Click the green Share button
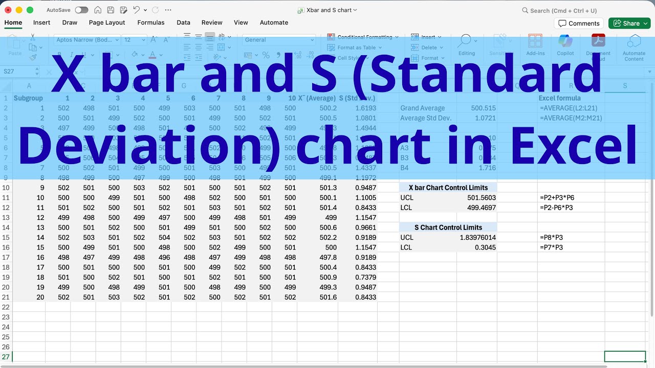Image resolution: width=655 pixels, height=368 pixels. point(629,24)
